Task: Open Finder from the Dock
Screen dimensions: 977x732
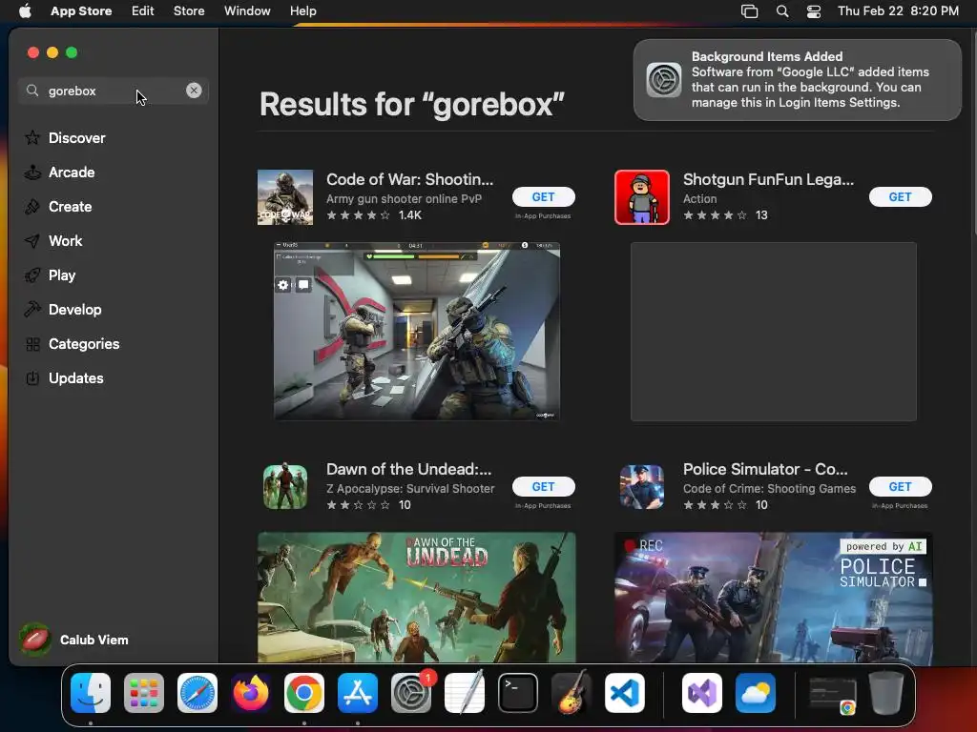Action: (x=91, y=693)
